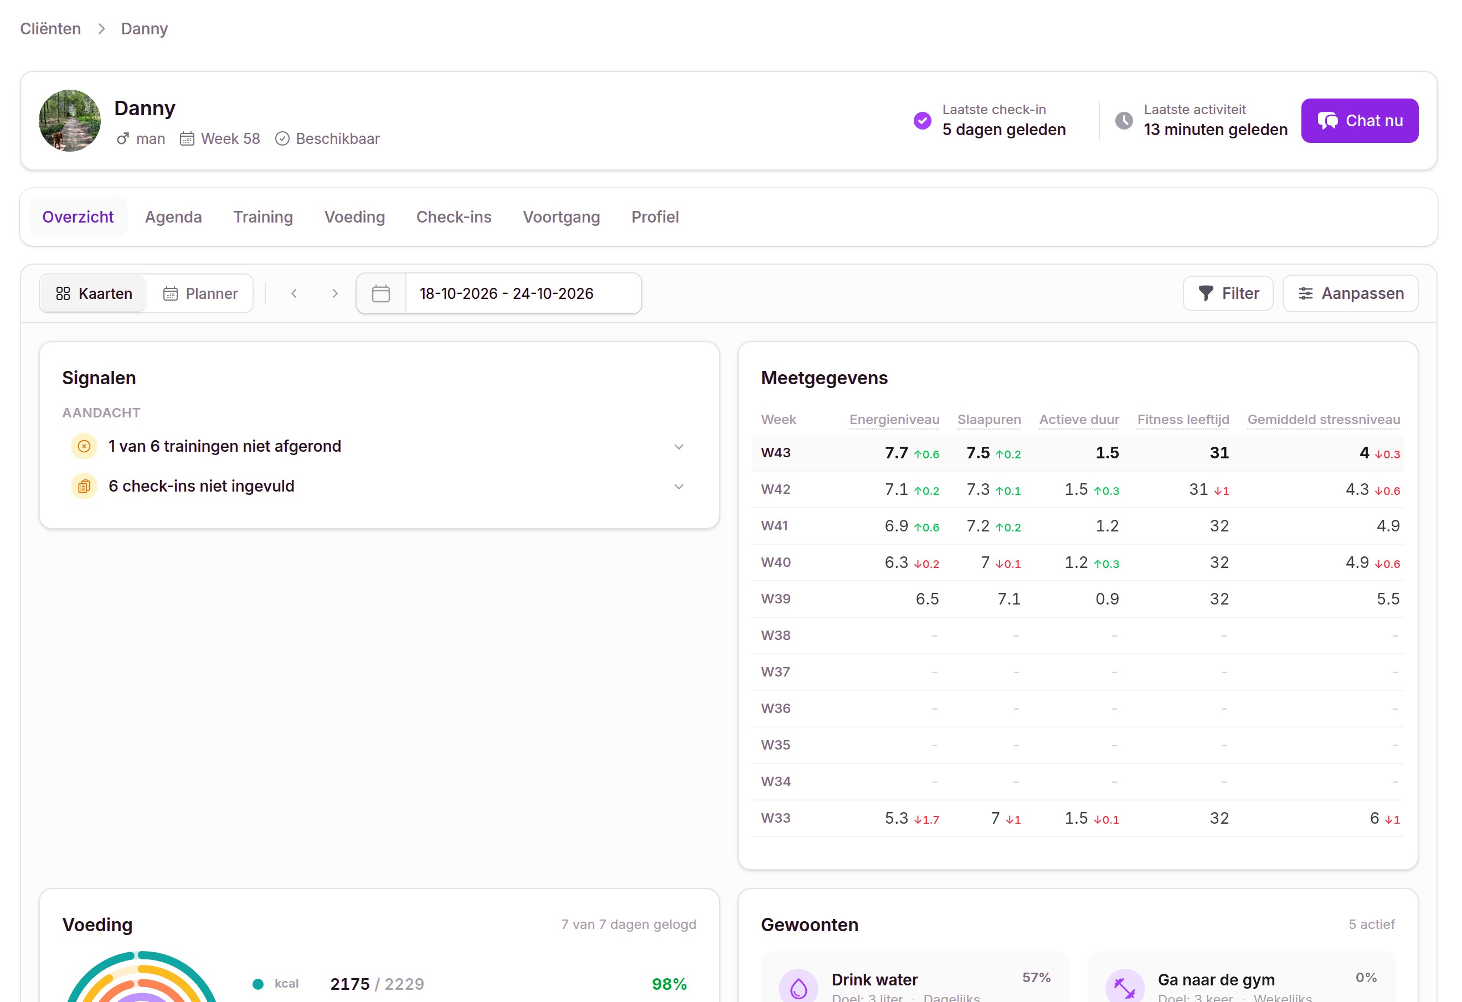Screen dimensions: 1462x1002
Task: Click the orange training-not-completed warning icon
Action: [84, 447]
